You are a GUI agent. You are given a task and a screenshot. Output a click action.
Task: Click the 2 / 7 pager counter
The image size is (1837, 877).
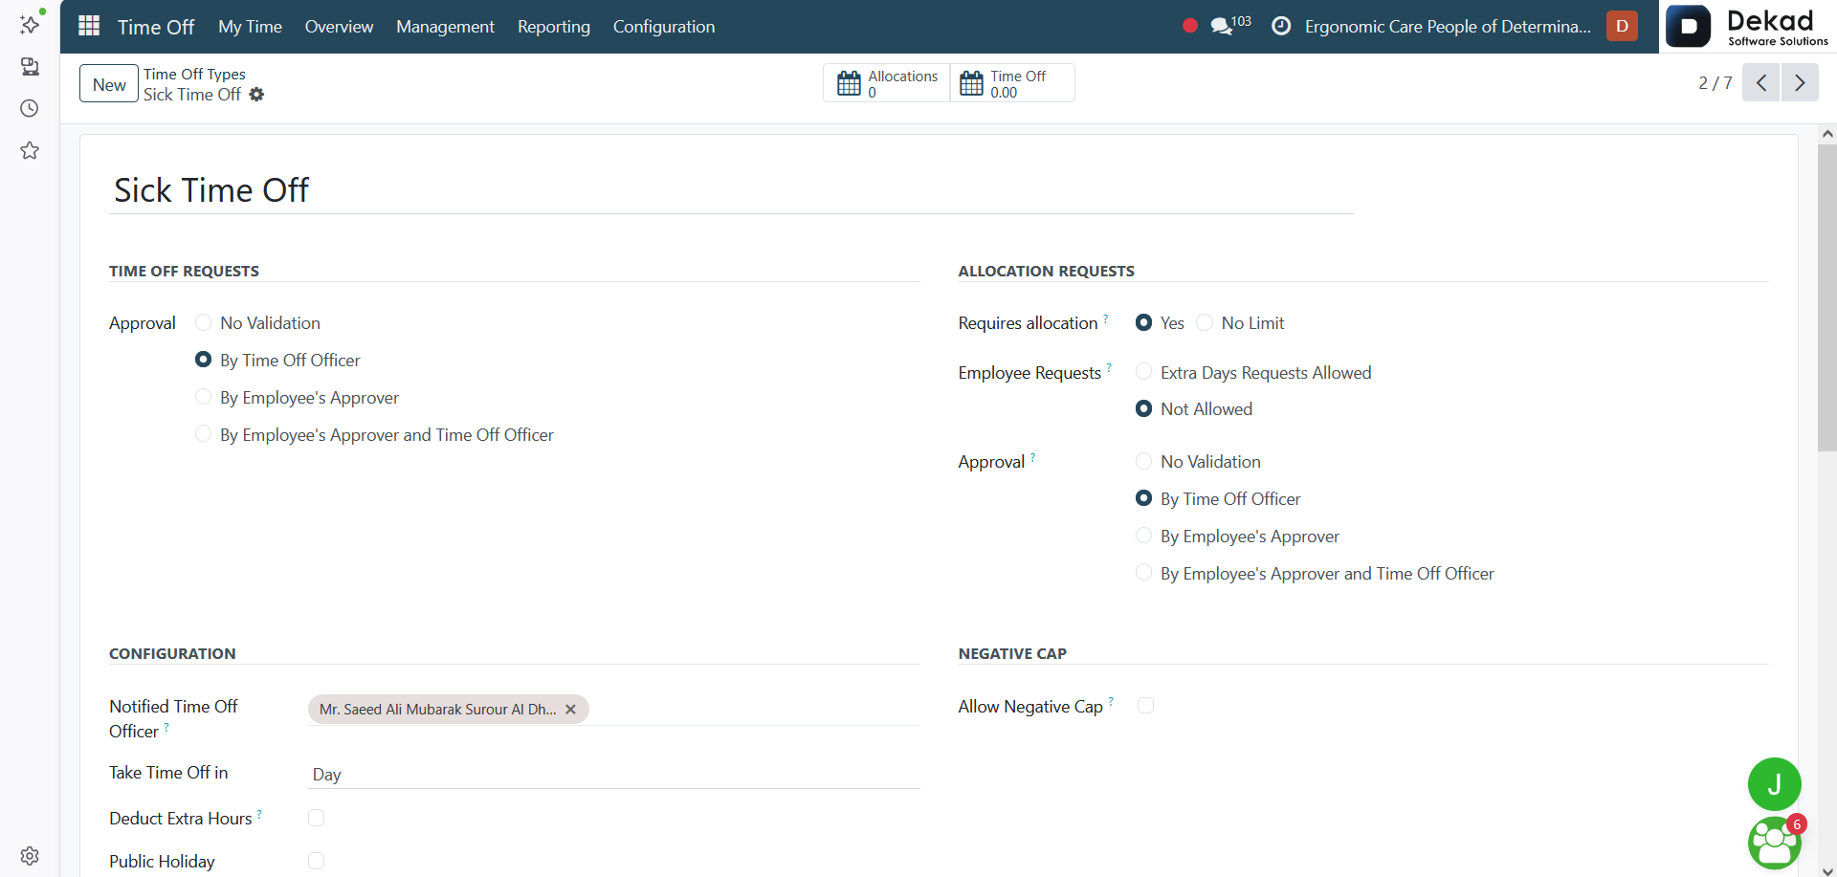(1715, 83)
